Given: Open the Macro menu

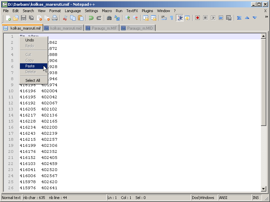Looking at the screenshot, I should tap(107, 11).
